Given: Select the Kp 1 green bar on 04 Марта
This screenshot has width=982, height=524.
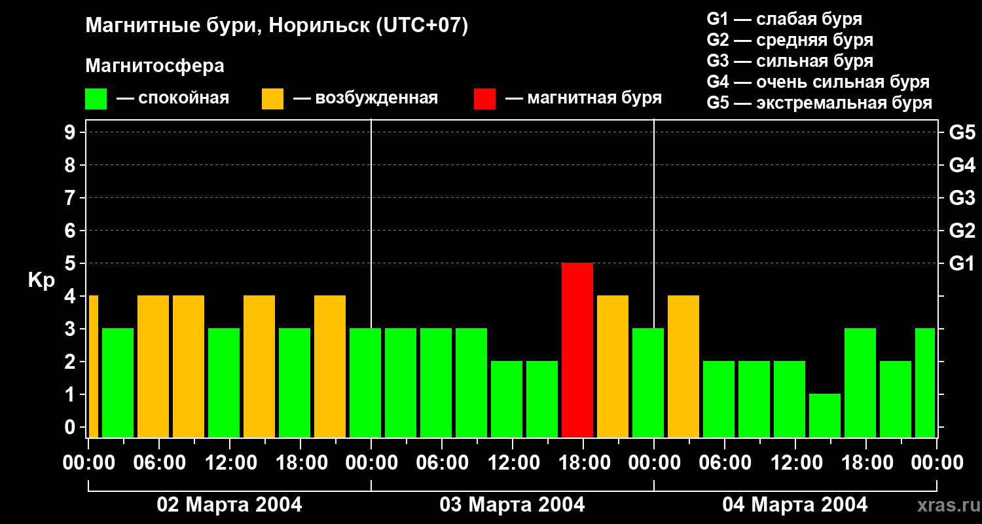Looking at the screenshot, I should coord(825,415).
